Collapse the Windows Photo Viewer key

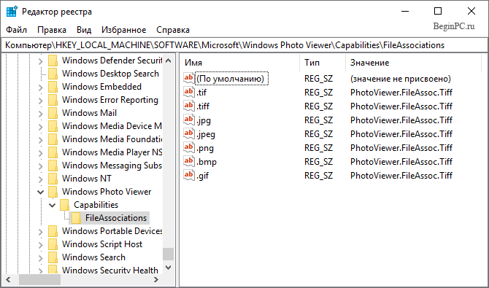pos(41,192)
